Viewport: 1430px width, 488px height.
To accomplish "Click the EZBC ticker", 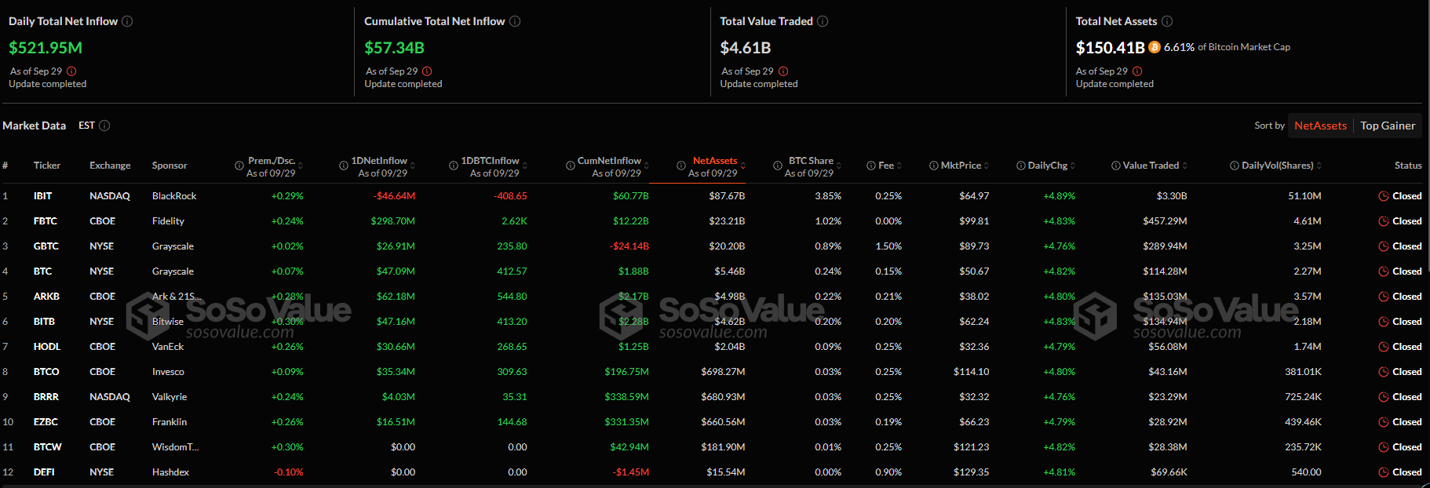I will (46, 422).
